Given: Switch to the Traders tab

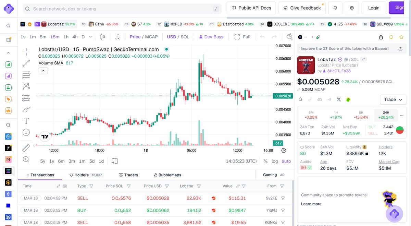Looking at the screenshot, I should tap(128, 175).
